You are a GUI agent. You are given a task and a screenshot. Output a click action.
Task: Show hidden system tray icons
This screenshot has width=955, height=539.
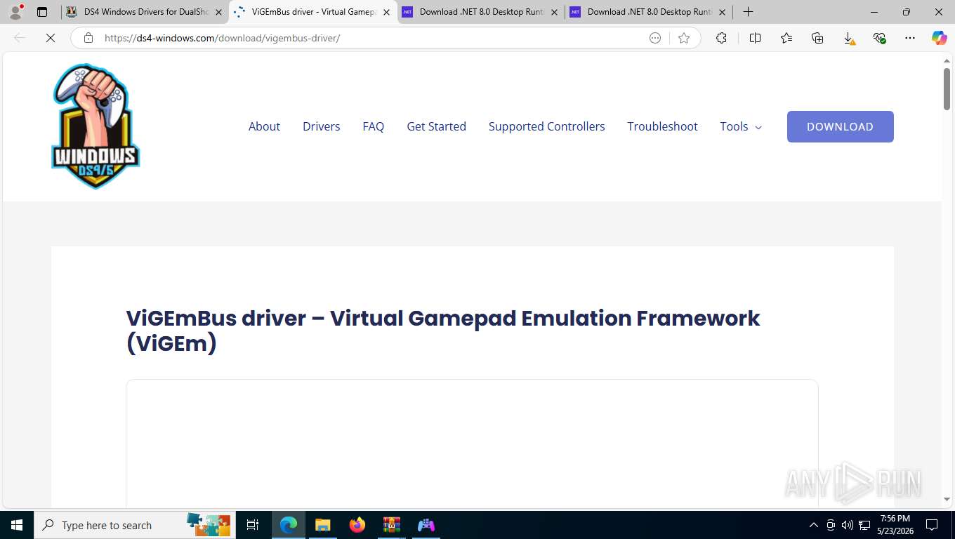pyautogui.click(x=814, y=525)
